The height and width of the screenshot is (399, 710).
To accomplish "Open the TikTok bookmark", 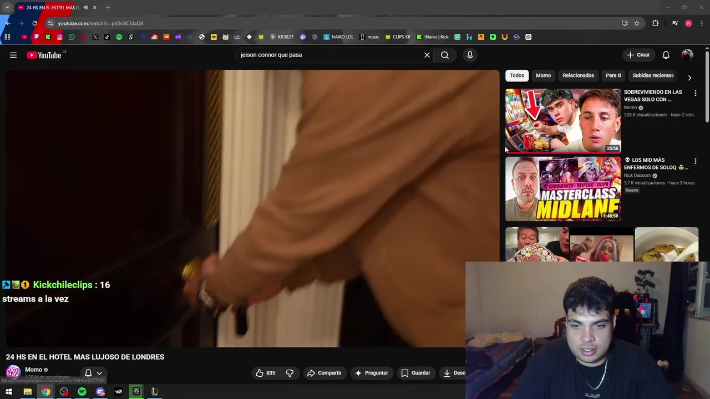I will [107, 37].
